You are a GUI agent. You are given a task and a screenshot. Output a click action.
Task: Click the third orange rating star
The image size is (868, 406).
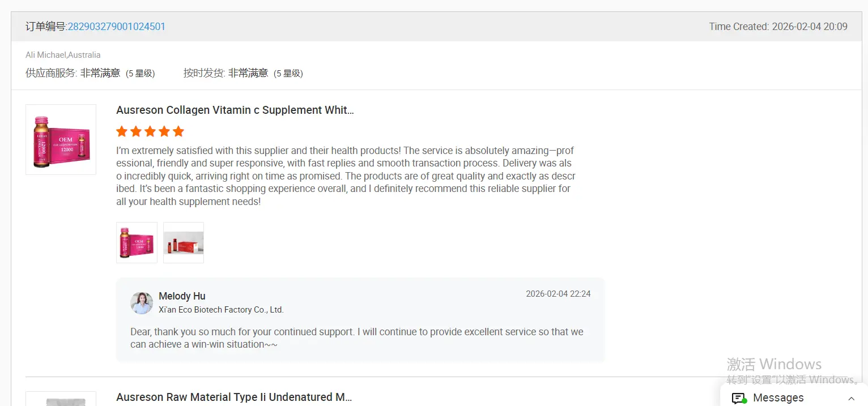[x=150, y=131]
